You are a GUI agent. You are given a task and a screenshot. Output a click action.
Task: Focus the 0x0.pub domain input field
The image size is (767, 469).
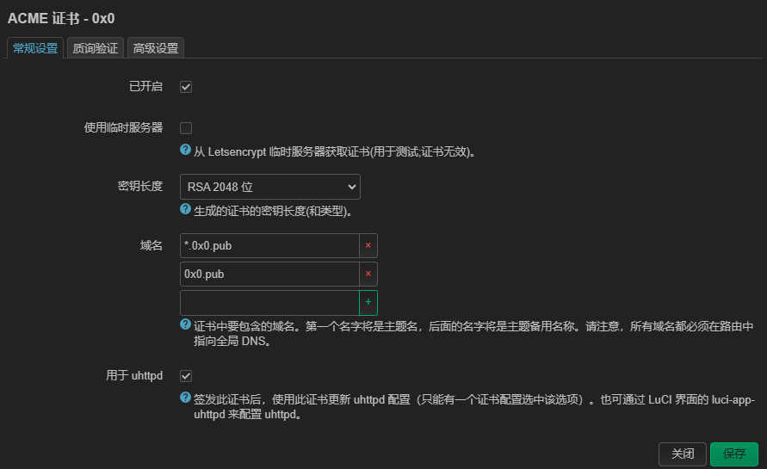270,274
